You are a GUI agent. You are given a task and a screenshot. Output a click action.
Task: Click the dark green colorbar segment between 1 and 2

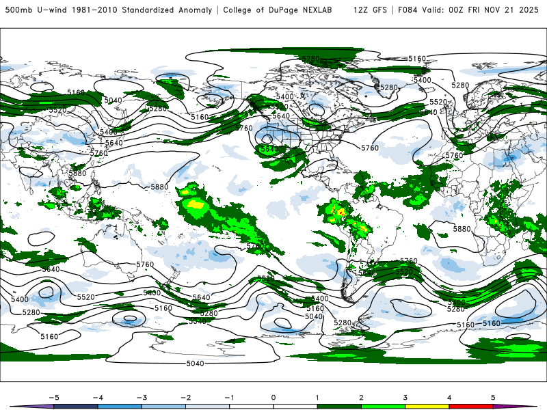click(339, 407)
